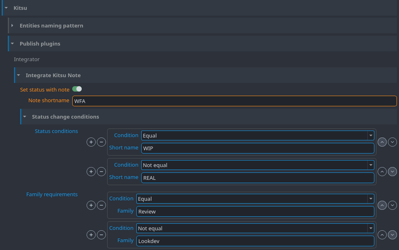Viewport: 399px width, 250px height.
Task: Open the Condition dropdown showing Equal for WIP
Action: coord(370,135)
